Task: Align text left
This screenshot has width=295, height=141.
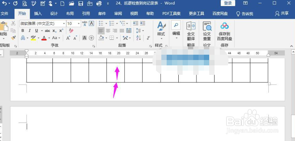Action: (101, 31)
